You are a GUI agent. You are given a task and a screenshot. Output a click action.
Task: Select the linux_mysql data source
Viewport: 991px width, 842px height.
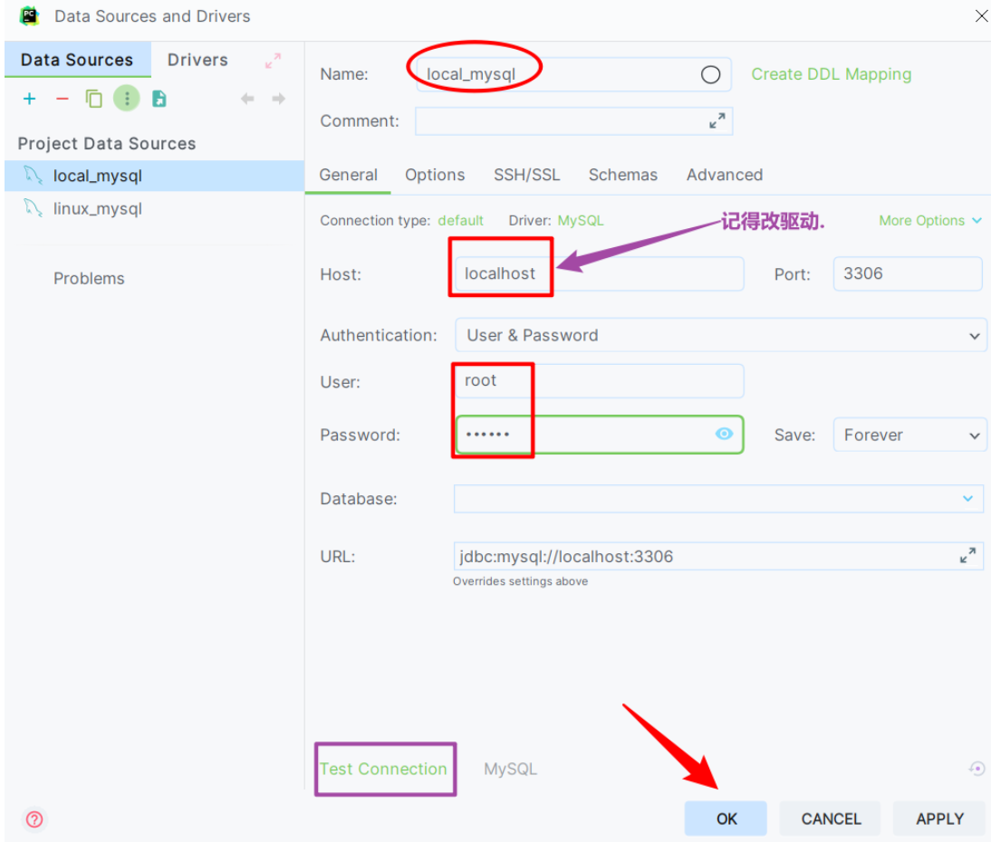coord(98,208)
